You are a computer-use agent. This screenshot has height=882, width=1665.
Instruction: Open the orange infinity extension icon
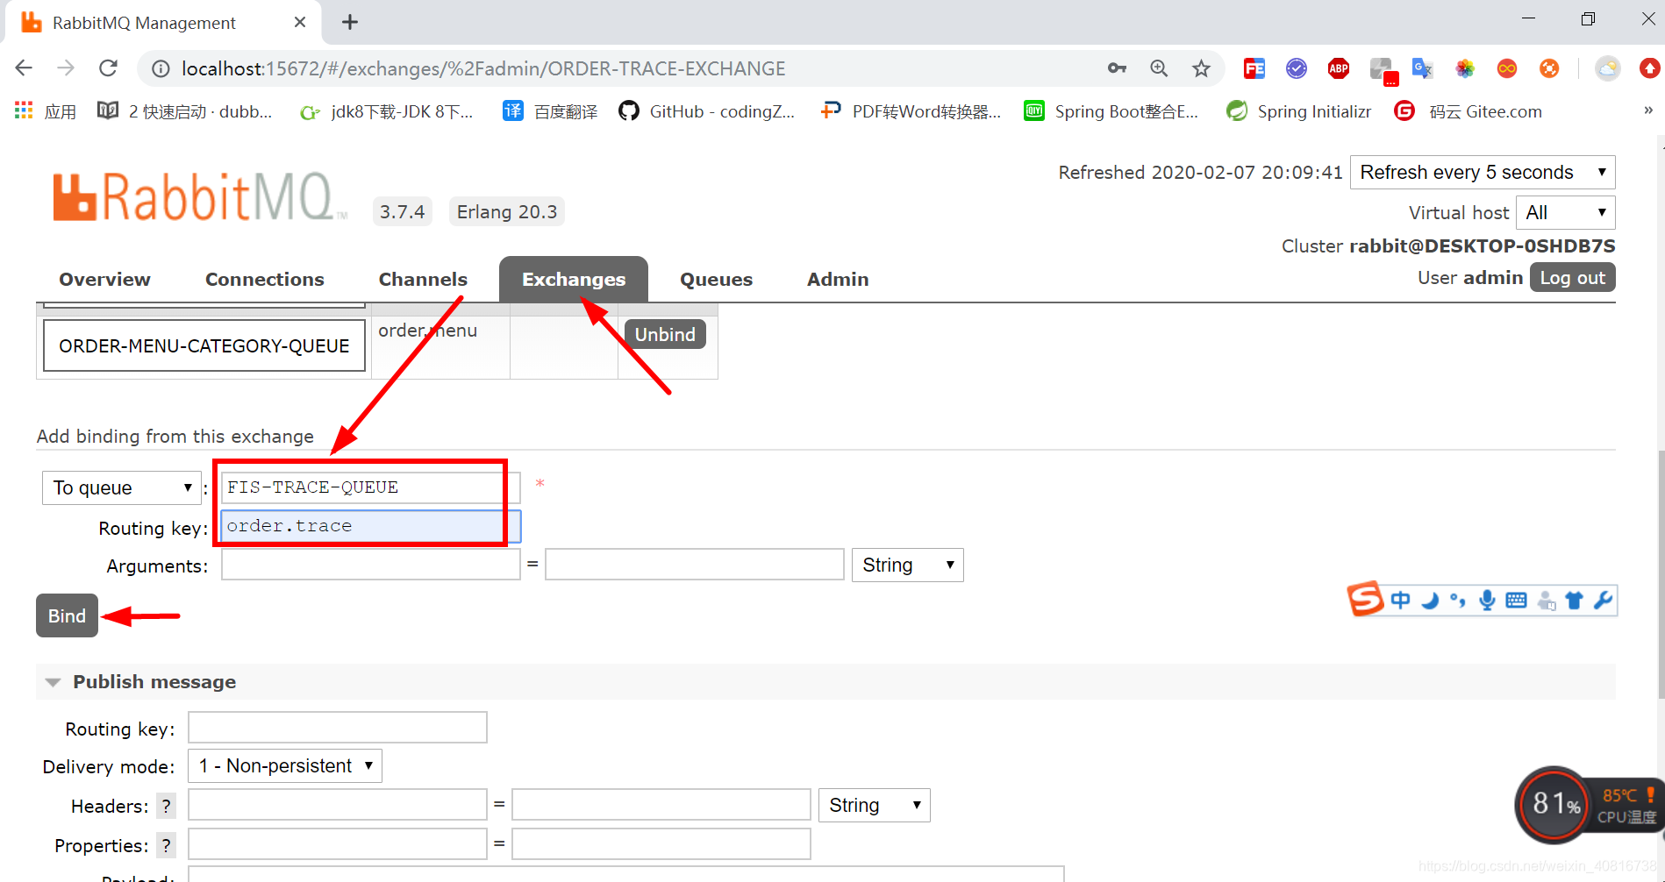point(1507,68)
